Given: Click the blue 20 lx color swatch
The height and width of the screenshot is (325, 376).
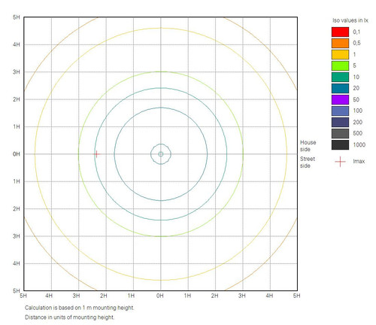Looking at the screenshot, I should [340, 88].
